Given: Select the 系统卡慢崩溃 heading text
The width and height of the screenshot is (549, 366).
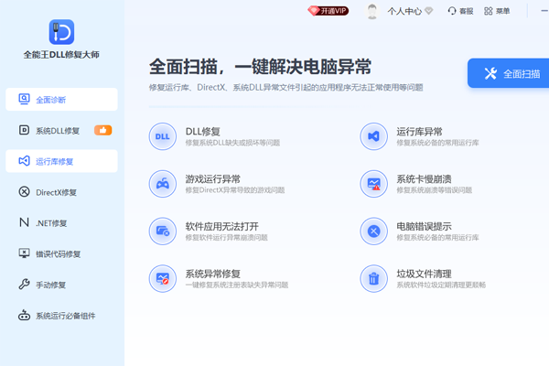Looking at the screenshot, I should [x=424, y=179].
